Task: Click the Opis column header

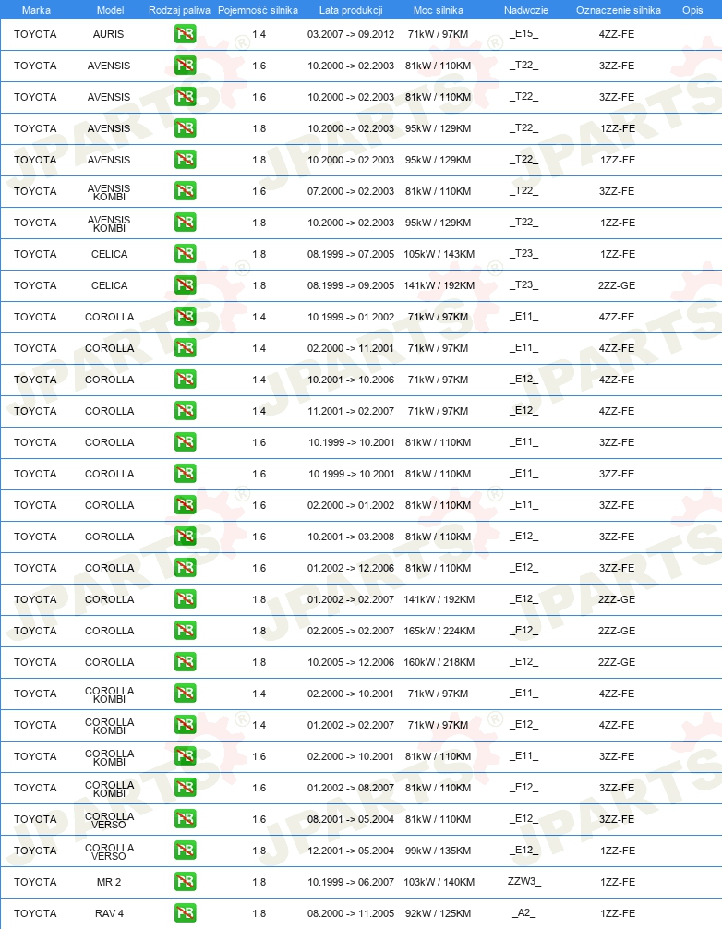Action: [692, 10]
